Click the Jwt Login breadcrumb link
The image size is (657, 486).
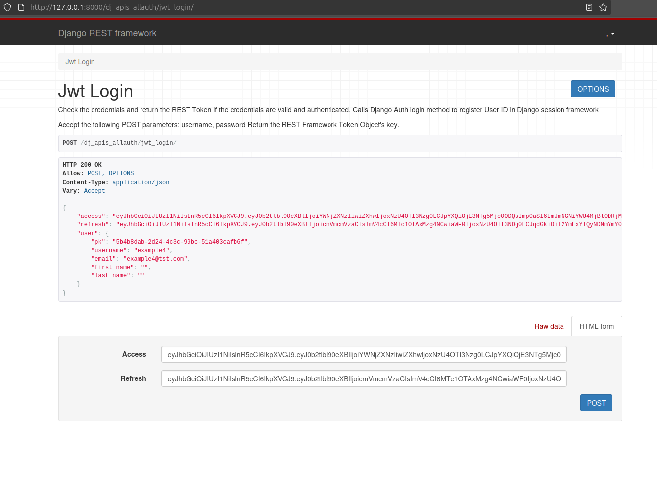click(x=80, y=61)
